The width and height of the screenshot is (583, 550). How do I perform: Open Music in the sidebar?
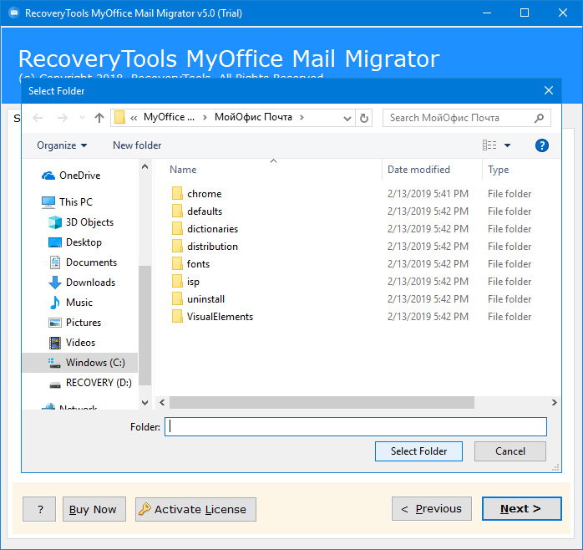pos(71,303)
